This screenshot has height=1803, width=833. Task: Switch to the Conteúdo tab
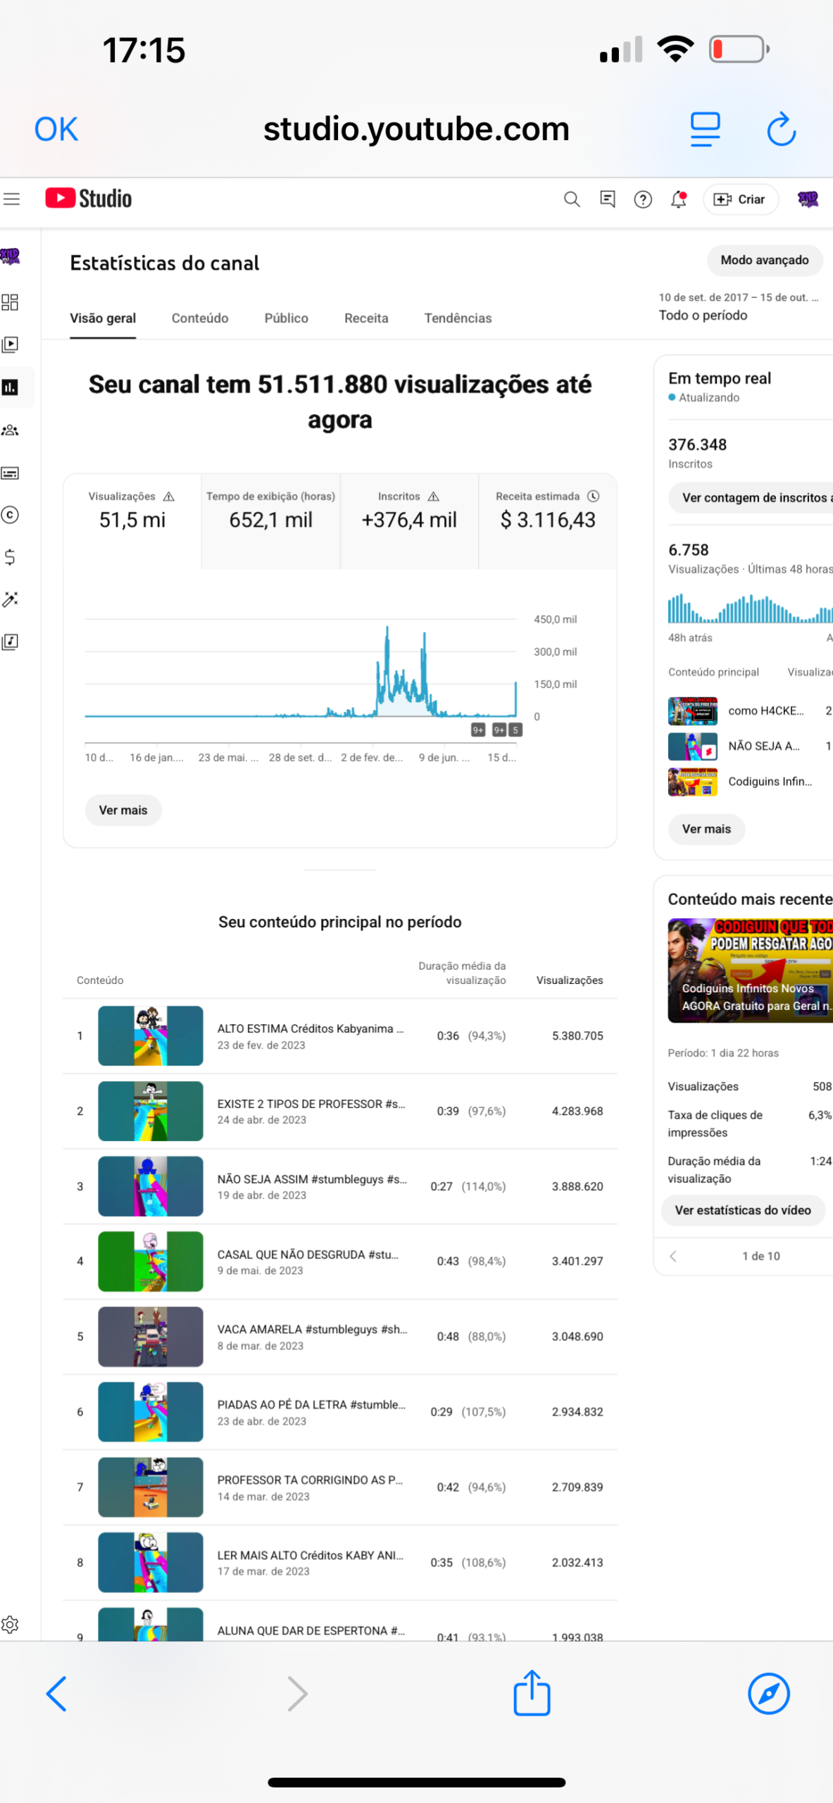(x=200, y=318)
